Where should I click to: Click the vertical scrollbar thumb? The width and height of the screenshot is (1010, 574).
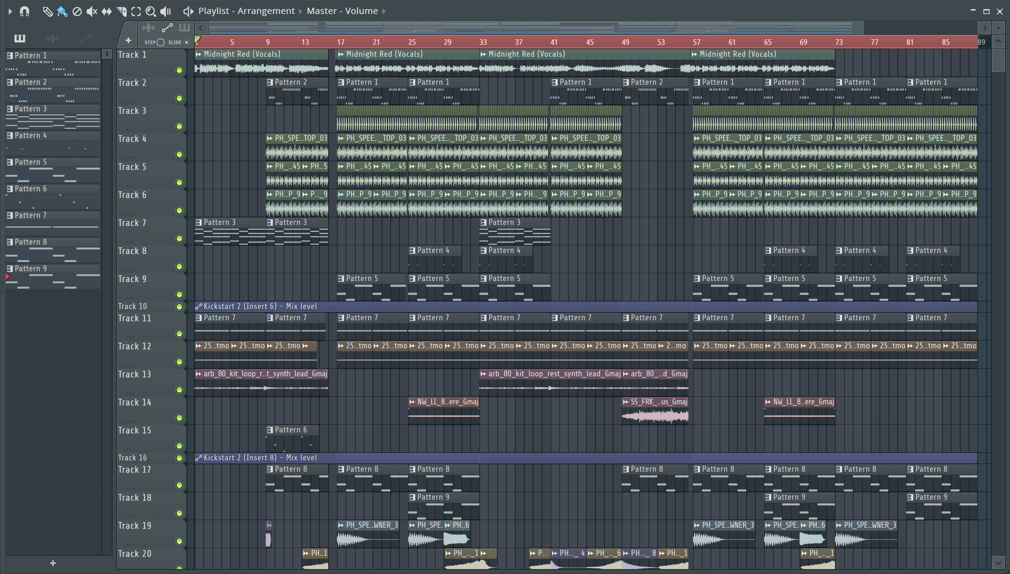click(x=998, y=60)
